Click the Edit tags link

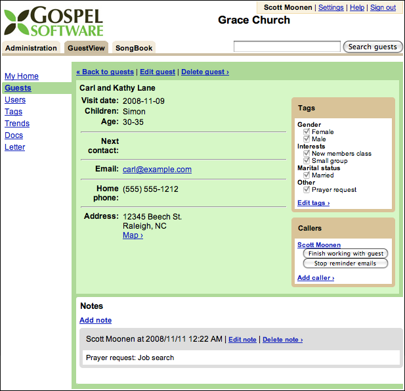313,203
